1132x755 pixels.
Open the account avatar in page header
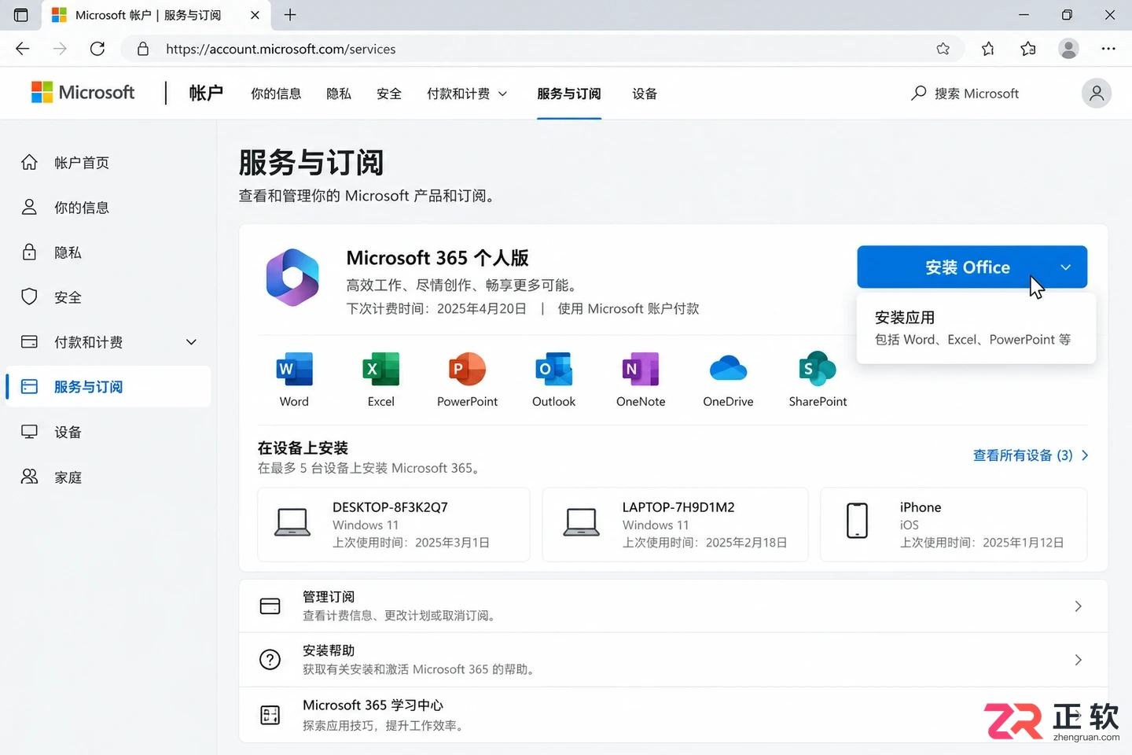[x=1097, y=94]
